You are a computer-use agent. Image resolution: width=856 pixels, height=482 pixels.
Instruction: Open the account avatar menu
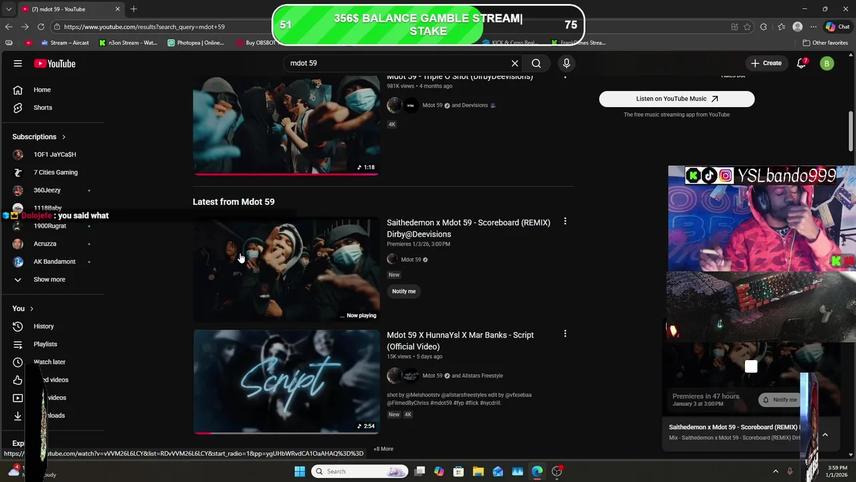[827, 64]
